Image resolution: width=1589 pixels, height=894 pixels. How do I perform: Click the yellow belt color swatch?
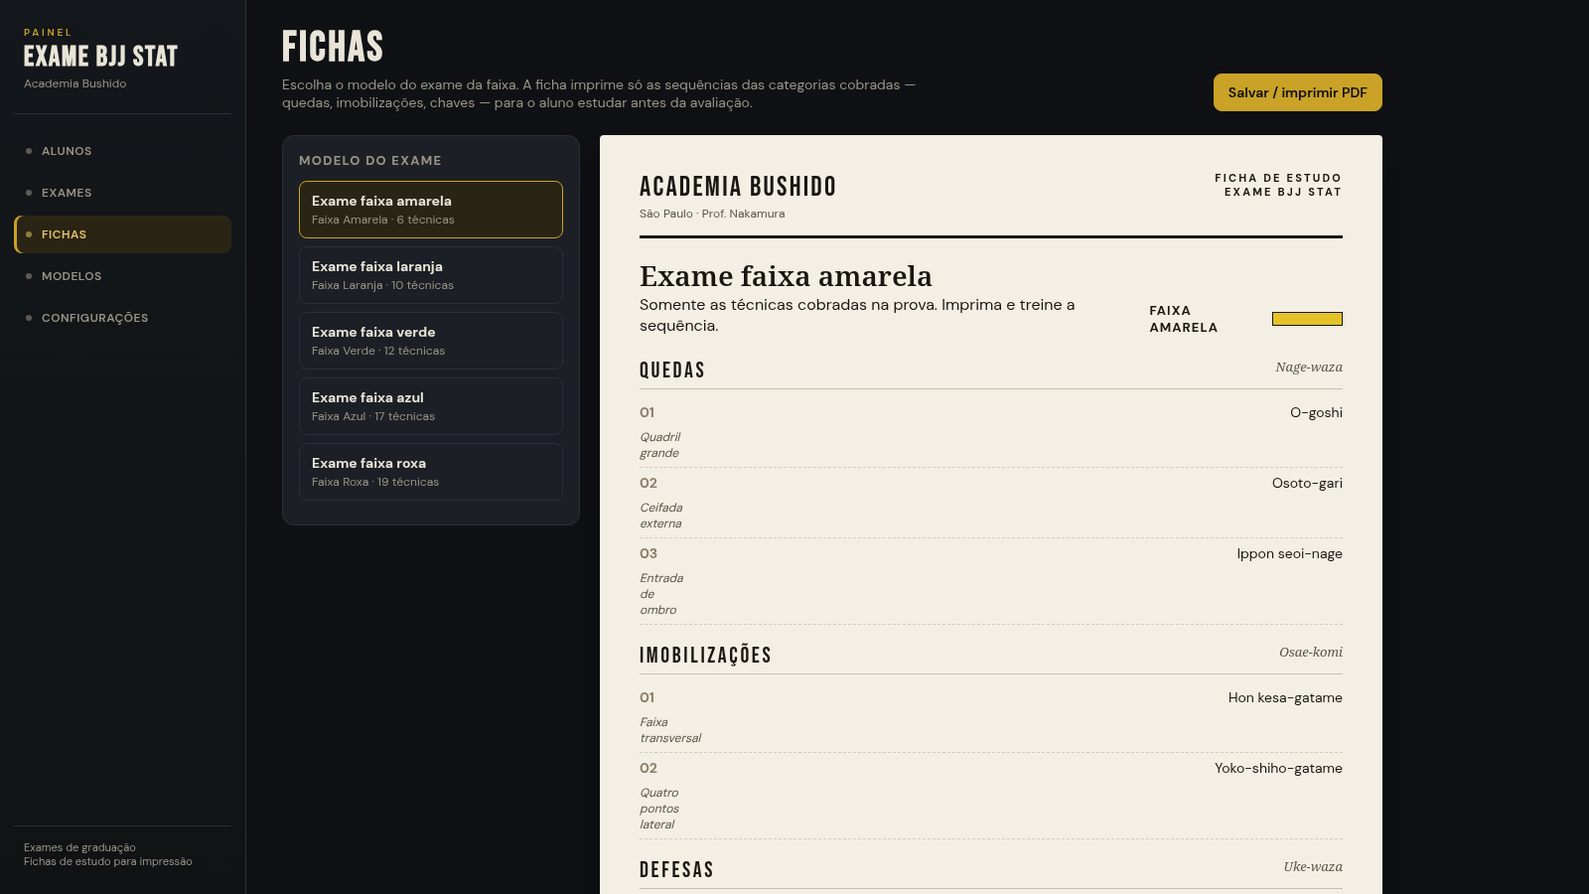[1307, 319]
